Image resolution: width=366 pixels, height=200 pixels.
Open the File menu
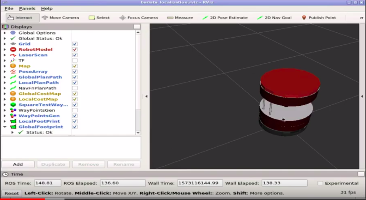tap(8, 8)
